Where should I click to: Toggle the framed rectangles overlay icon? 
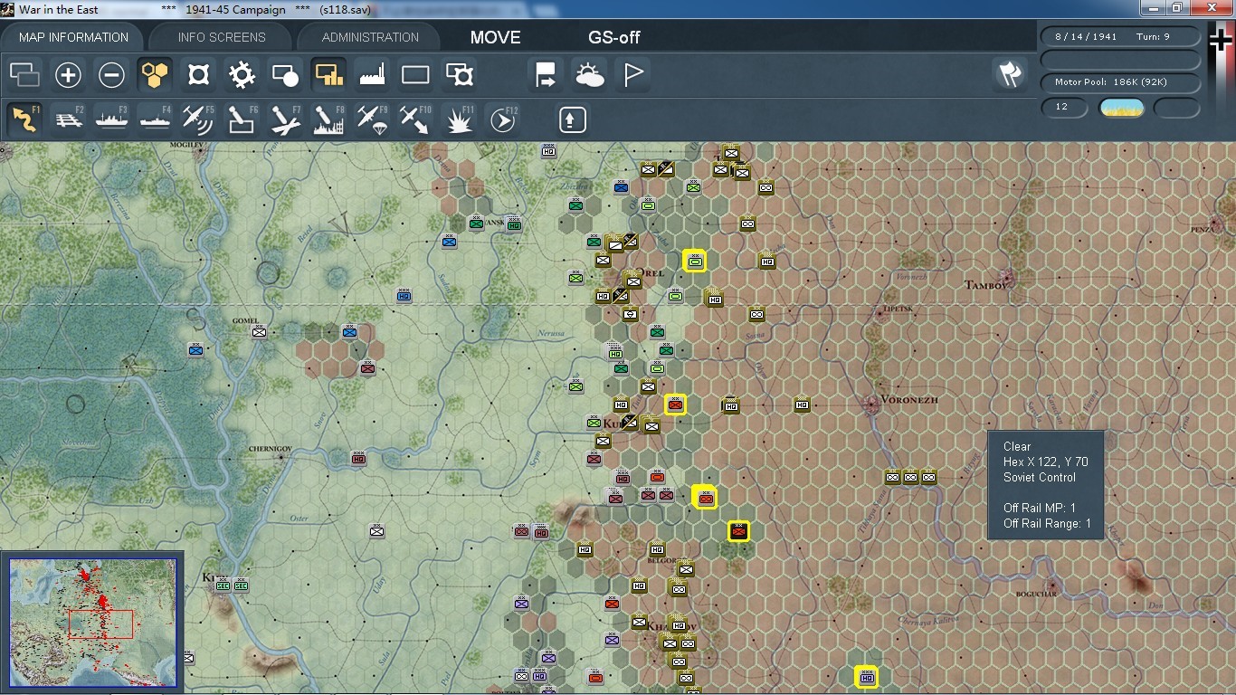(x=459, y=74)
